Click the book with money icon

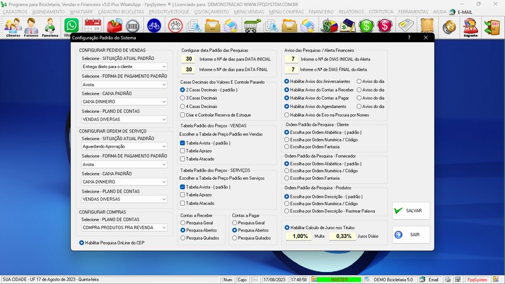(x=347, y=26)
